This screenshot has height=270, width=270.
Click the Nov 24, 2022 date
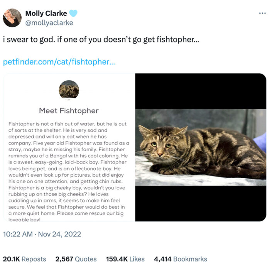click(x=60, y=234)
